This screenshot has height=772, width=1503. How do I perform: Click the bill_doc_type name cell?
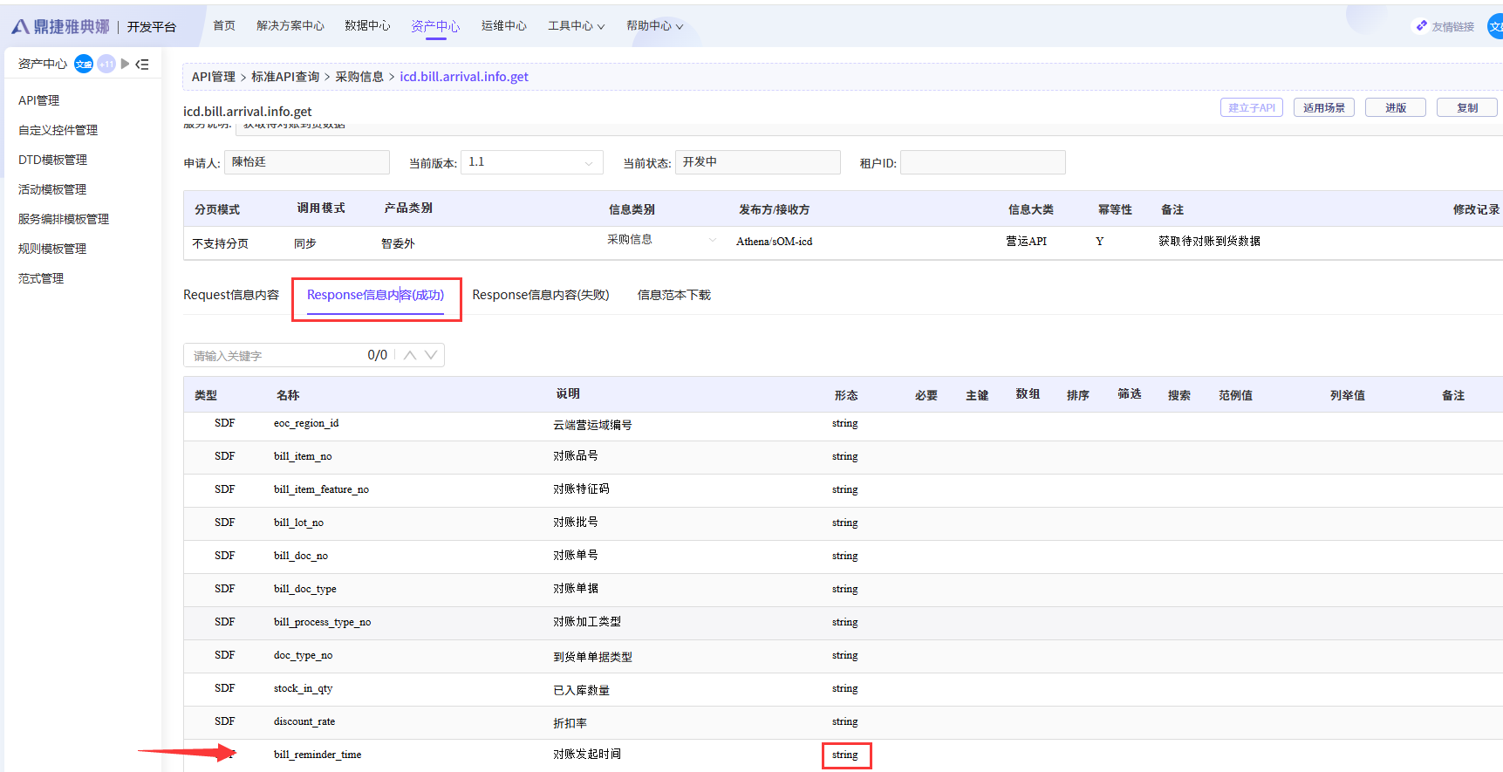(x=304, y=589)
